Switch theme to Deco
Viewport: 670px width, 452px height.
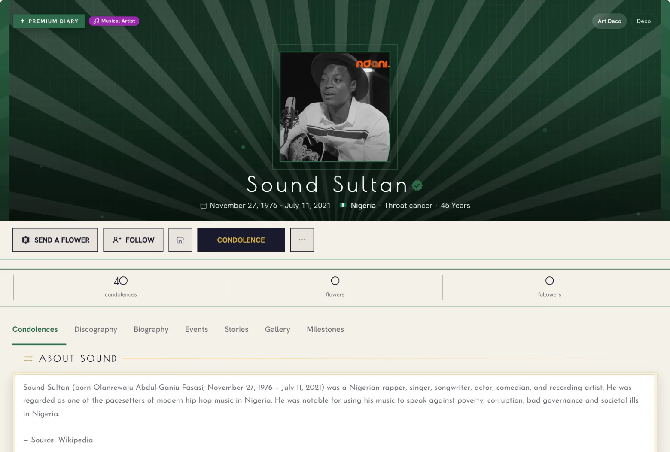[x=644, y=21]
